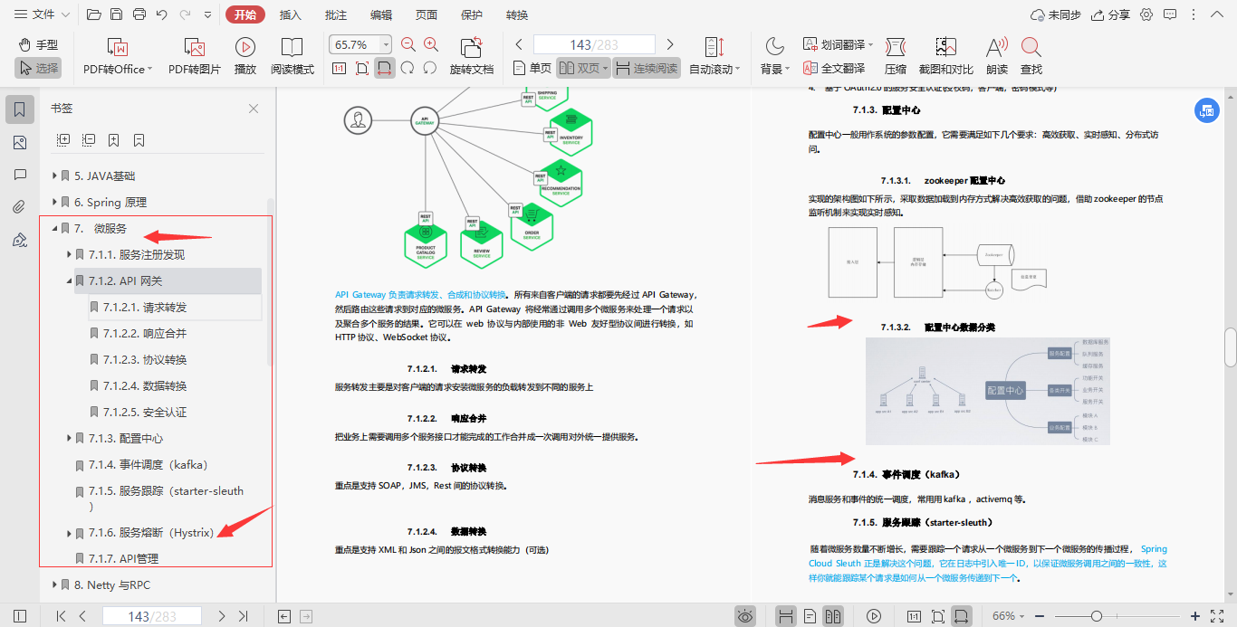1237x627 pixels.
Task: Collapse the 7.1.2. API 网关 bookmark node
Action: pyautogui.click(x=68, y=280)
